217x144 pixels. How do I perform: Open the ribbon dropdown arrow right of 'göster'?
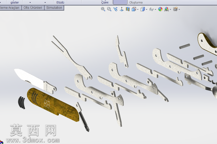[x=30, y=2]
